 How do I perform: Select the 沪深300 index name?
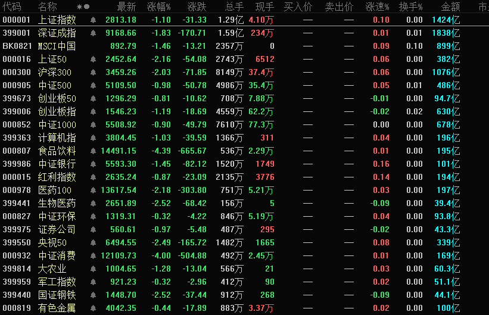[55, 73]
